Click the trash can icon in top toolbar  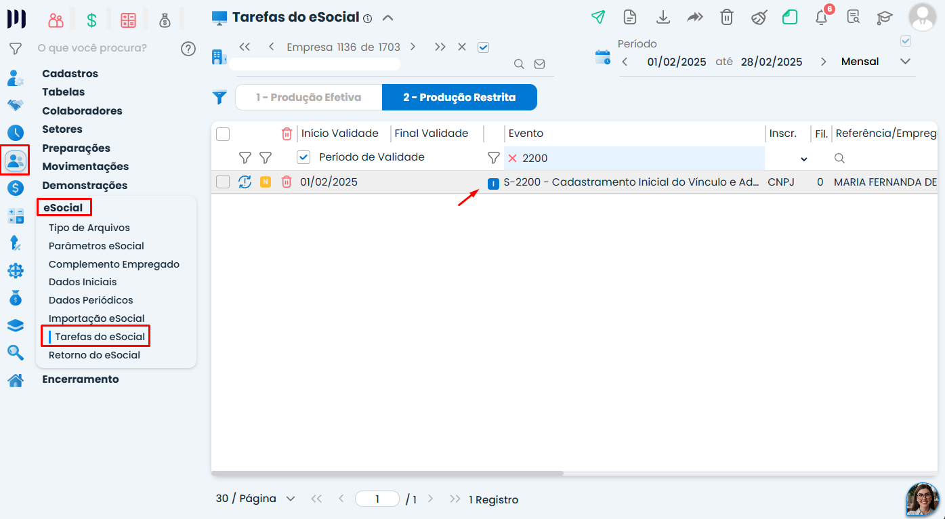(727, 18)
